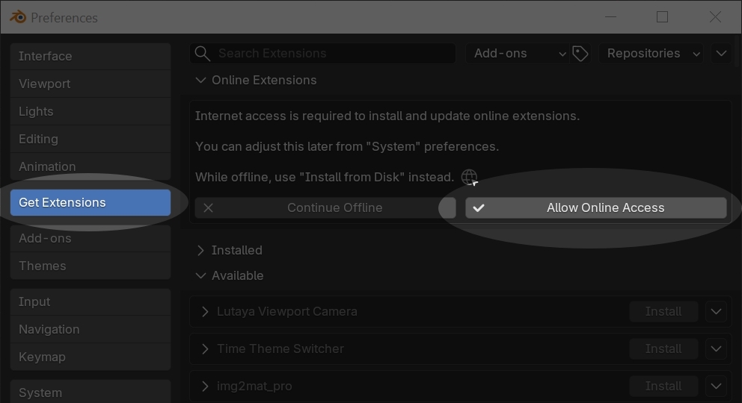Open options arrow for Lutaya Viewport Camera
This screenshot has width=742, height=403.
pyautogui.click(x=716, y=311)
